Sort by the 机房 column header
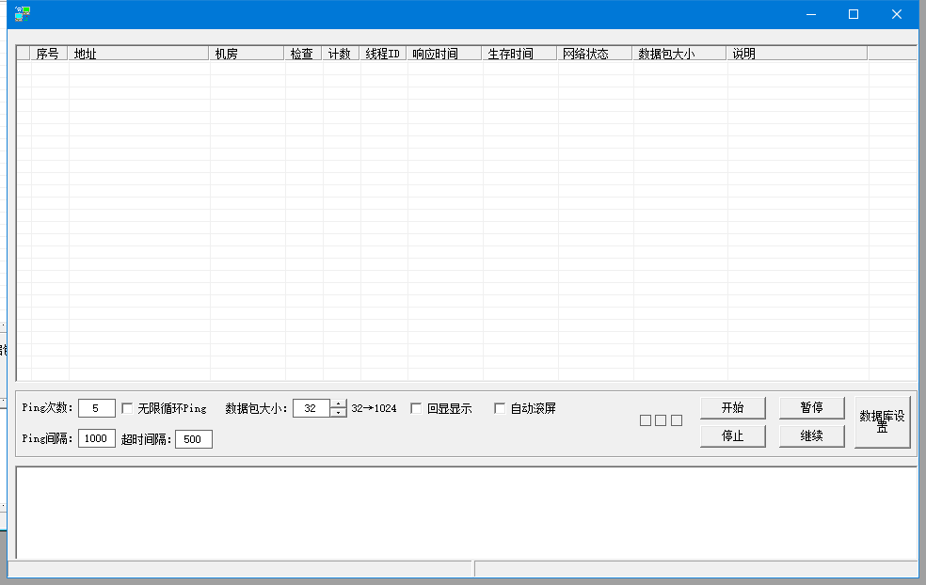This screenshot has height=585, width=926. [x=247, y=53]
